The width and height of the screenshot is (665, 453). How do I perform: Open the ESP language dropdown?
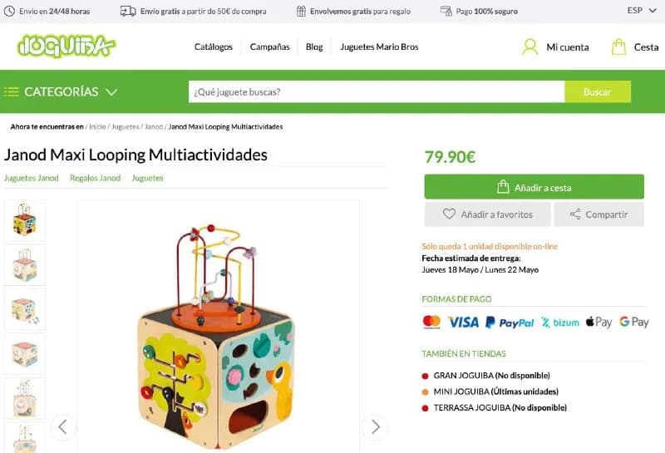(x=641, y=11)
